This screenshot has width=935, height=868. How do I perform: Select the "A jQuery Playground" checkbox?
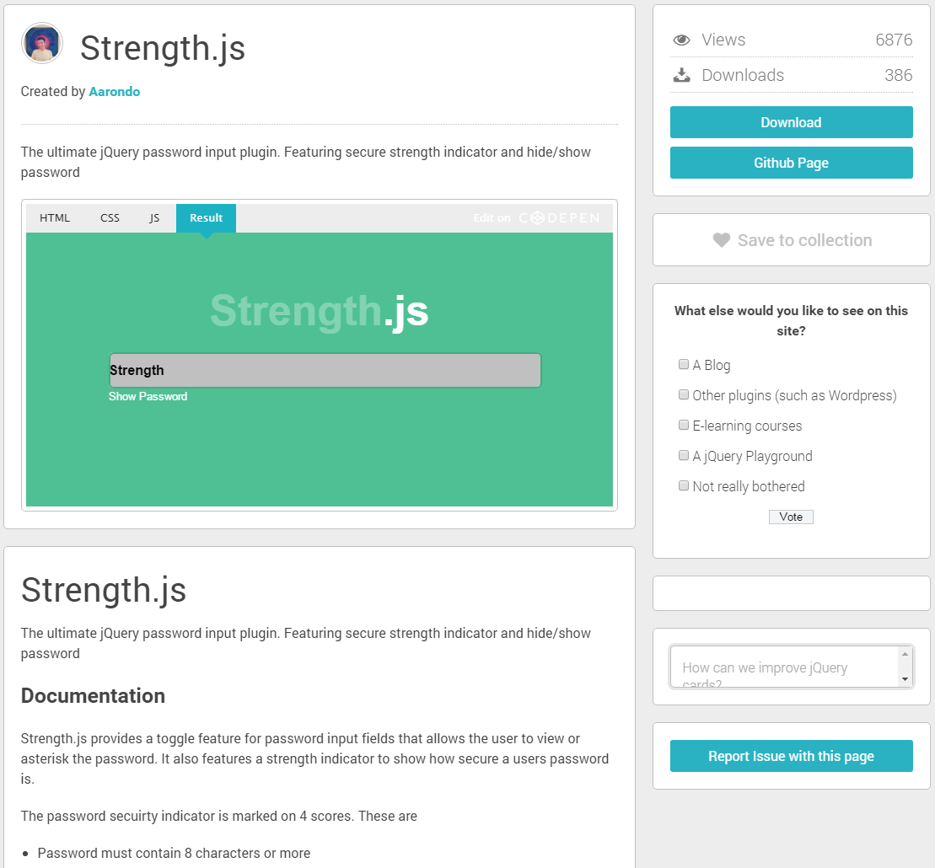684,456
